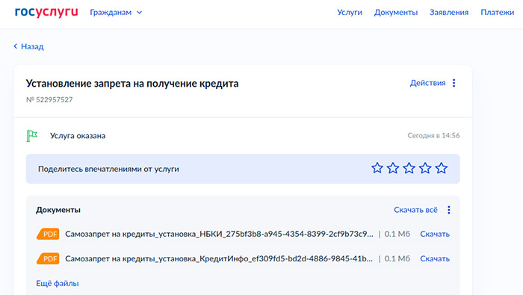This screenshot has width=523, height=295.
Task: Click the Поделитесь впечатлениями от услуги text
Action: click(108, 169)
